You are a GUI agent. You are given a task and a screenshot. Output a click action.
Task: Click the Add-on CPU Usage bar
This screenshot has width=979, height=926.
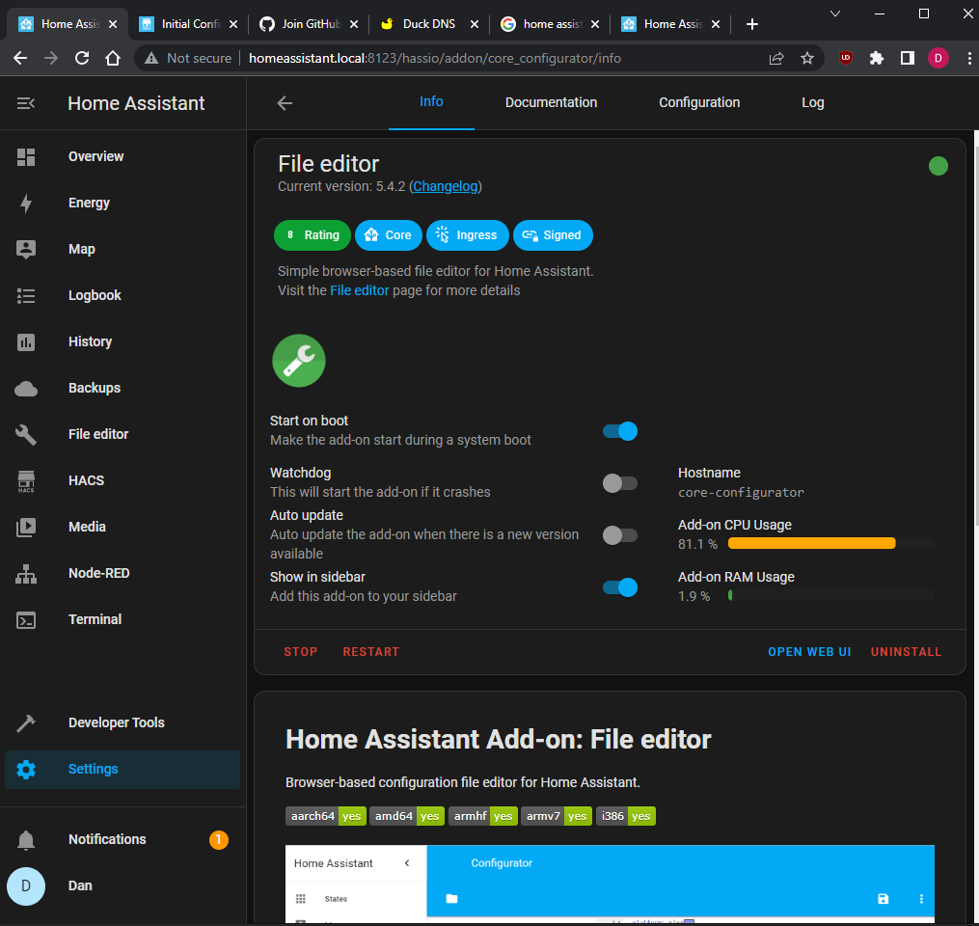coord(830,544)
